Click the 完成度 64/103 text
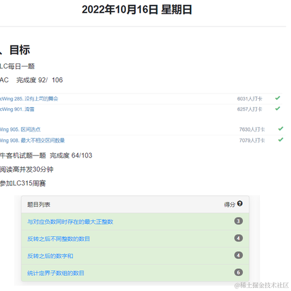 point(71,156)
